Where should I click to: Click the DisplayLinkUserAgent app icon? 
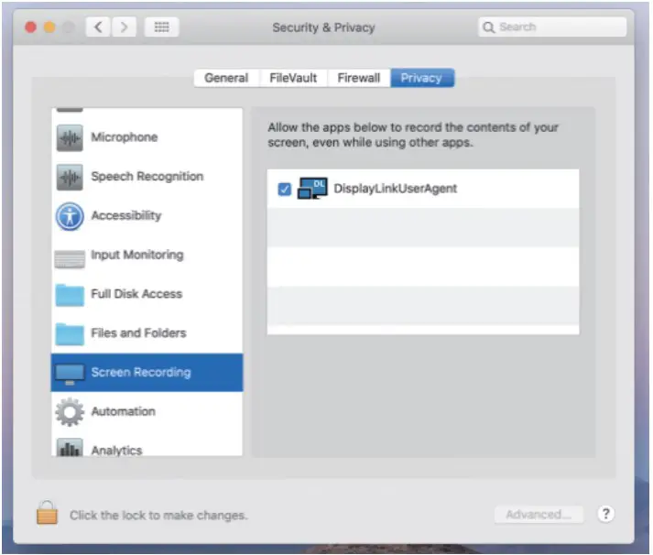[x=312, y=189]
